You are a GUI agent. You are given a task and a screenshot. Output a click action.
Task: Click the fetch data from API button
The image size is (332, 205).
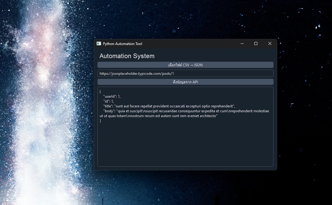[185, 82]
